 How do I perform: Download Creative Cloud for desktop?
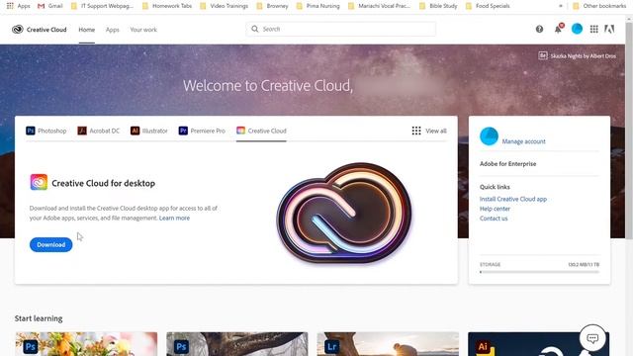coord(50,244)
